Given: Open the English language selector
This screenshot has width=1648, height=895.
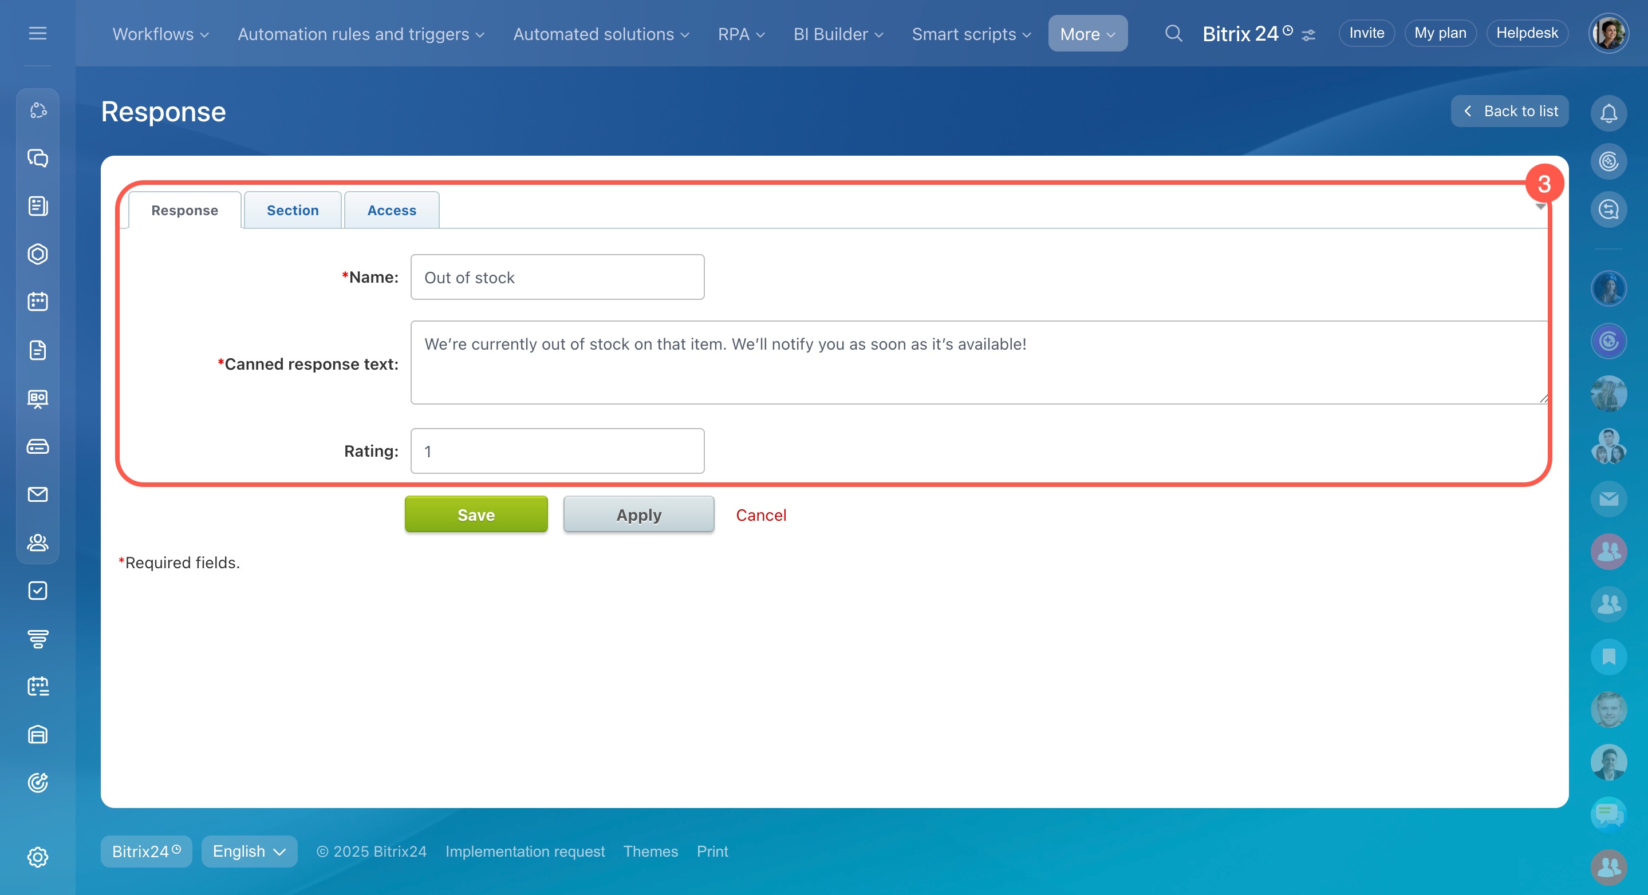Looking at the screenshot, I should click(249, 851).
